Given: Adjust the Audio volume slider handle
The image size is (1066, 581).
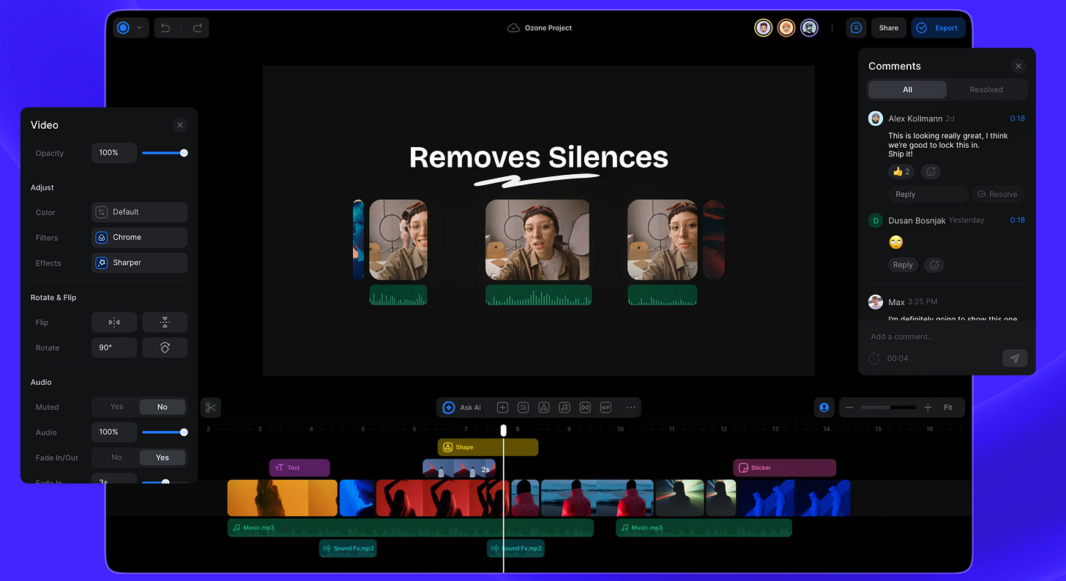Looking at the screenshot, I should 184,432.
